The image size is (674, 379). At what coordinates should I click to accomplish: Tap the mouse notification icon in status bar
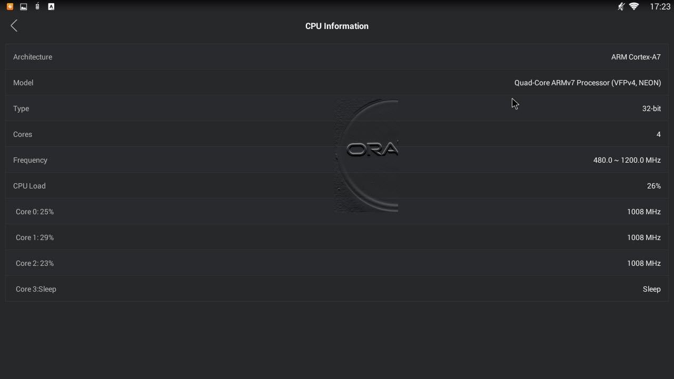tap(37, 7)
